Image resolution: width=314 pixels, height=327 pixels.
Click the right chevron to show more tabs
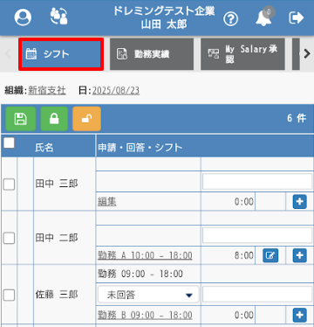pos(307,54)
